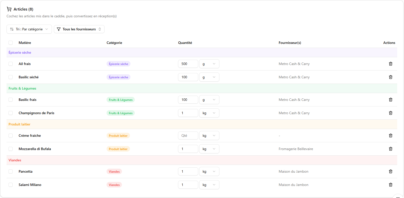404x198 pixels.
Task: Select the Mozzarella di Bufala checkbox
Action: point(11,149)
